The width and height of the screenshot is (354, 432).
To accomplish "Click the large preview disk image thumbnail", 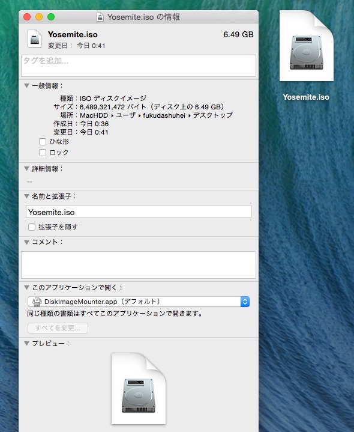I will (139, 389).
